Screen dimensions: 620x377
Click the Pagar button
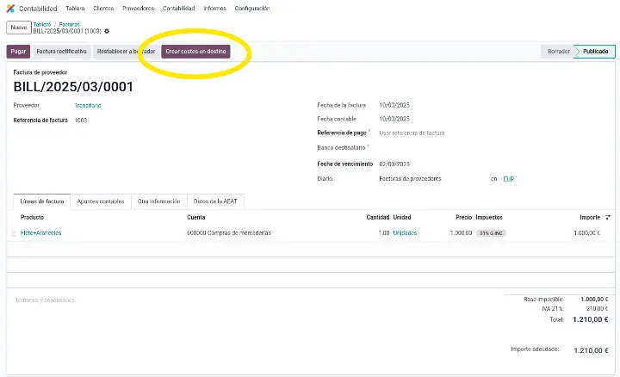point(18,52)
